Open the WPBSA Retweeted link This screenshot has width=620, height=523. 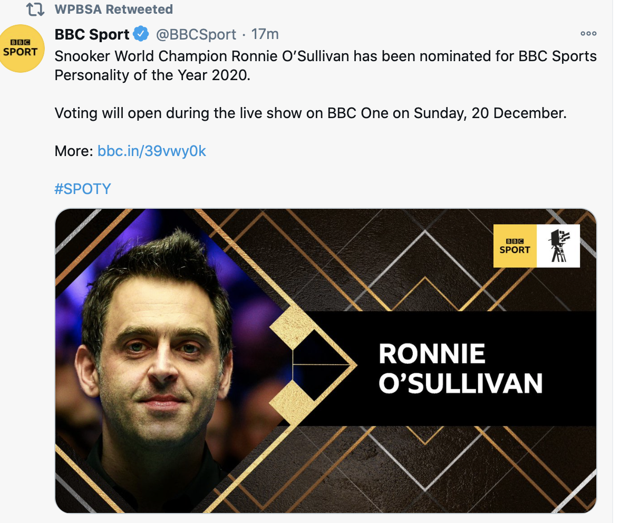point(113,9)
